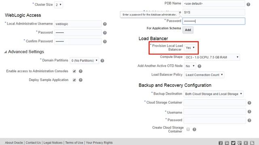Screen dimensions: 259x145
Task: Open the Domain Partitions dropdown
Action: pos(85,60)
